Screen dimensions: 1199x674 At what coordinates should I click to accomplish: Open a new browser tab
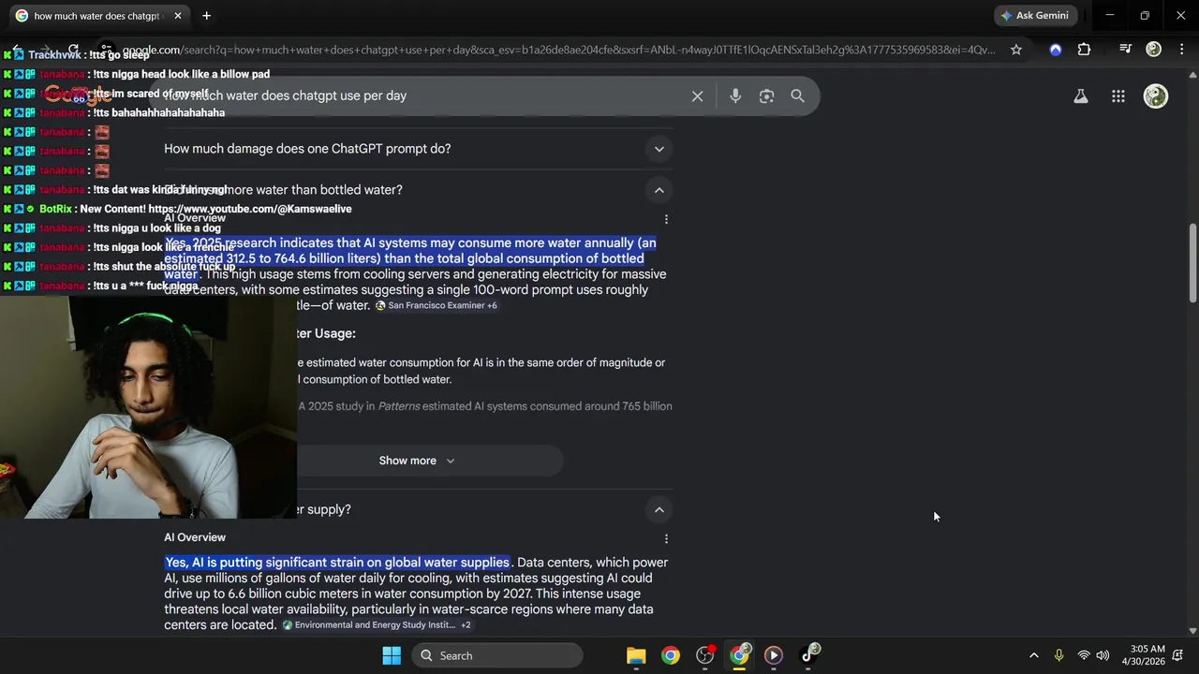pos(206,16)
